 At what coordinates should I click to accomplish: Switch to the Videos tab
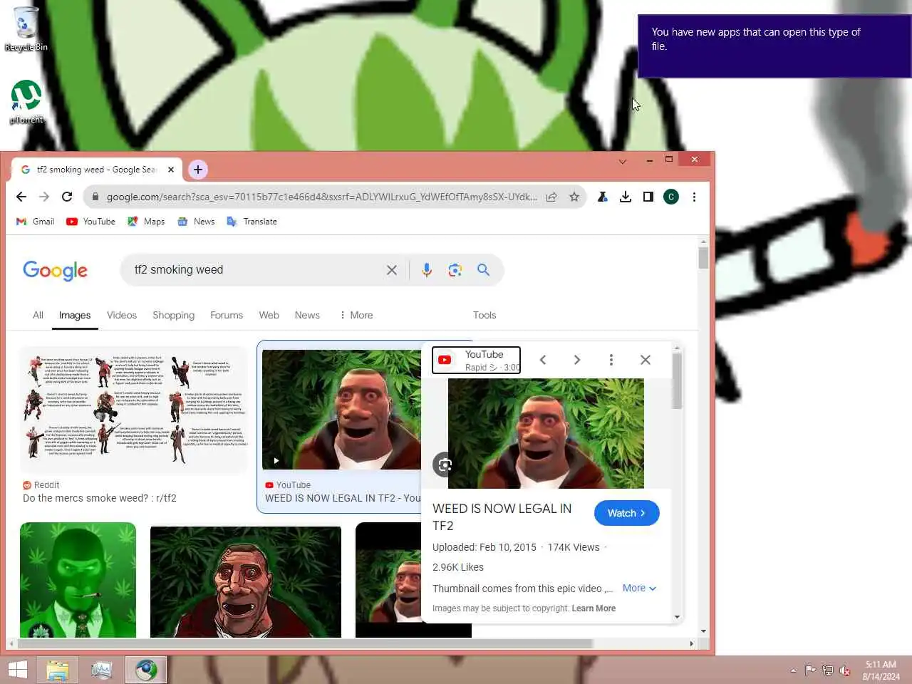click(x=122, y=315)
